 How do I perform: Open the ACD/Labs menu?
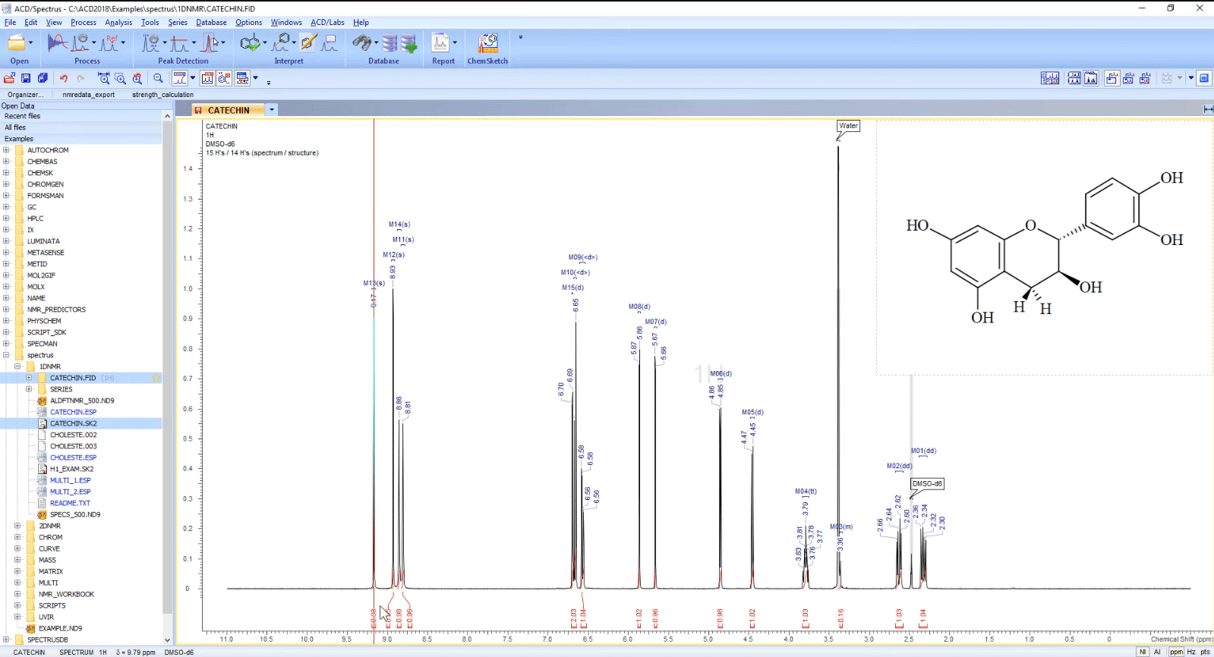coord(327,22)
